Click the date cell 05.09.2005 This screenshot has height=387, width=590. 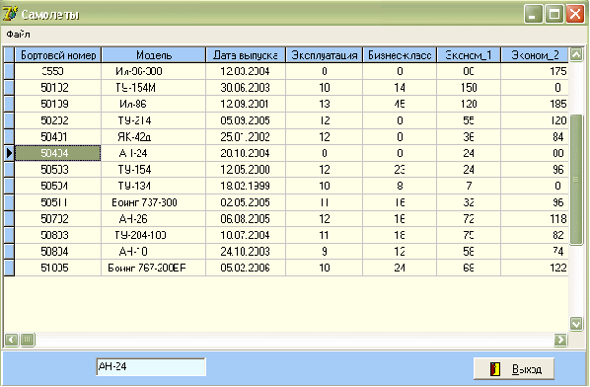pos(246,120)
